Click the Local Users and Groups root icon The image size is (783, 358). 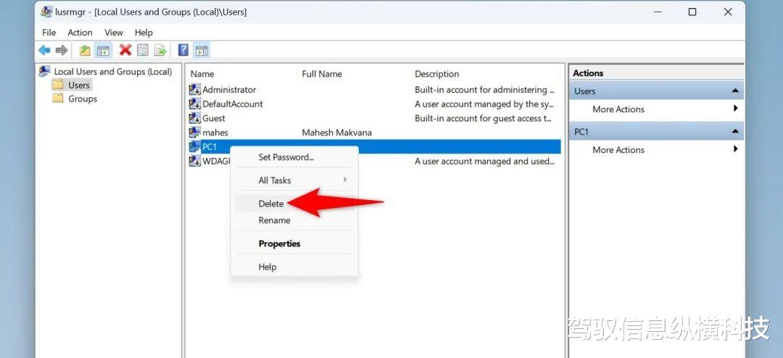[x=44, y=72]
